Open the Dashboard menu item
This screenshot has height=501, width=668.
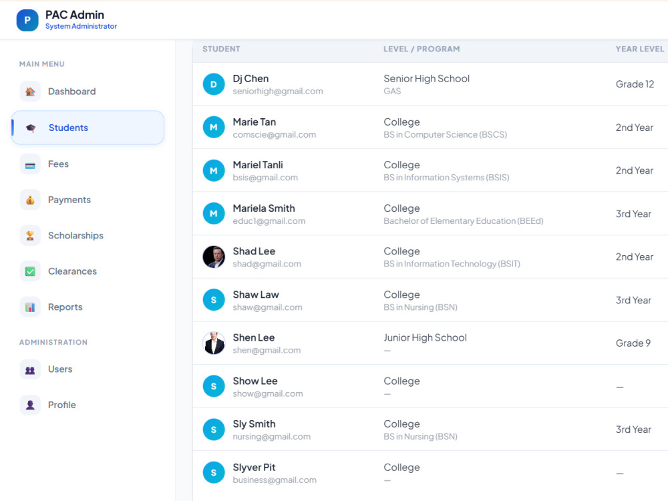(88, 92)
